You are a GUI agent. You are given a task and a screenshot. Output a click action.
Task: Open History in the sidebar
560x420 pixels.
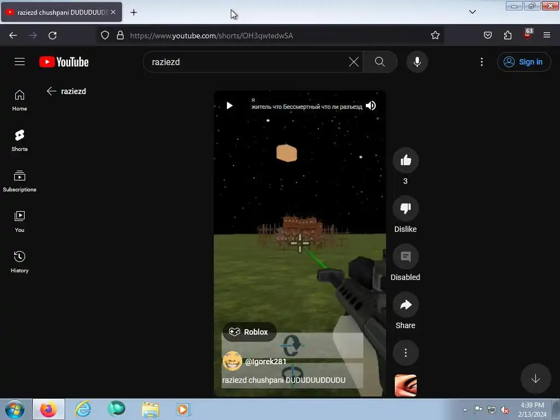(x=20, y=262)
